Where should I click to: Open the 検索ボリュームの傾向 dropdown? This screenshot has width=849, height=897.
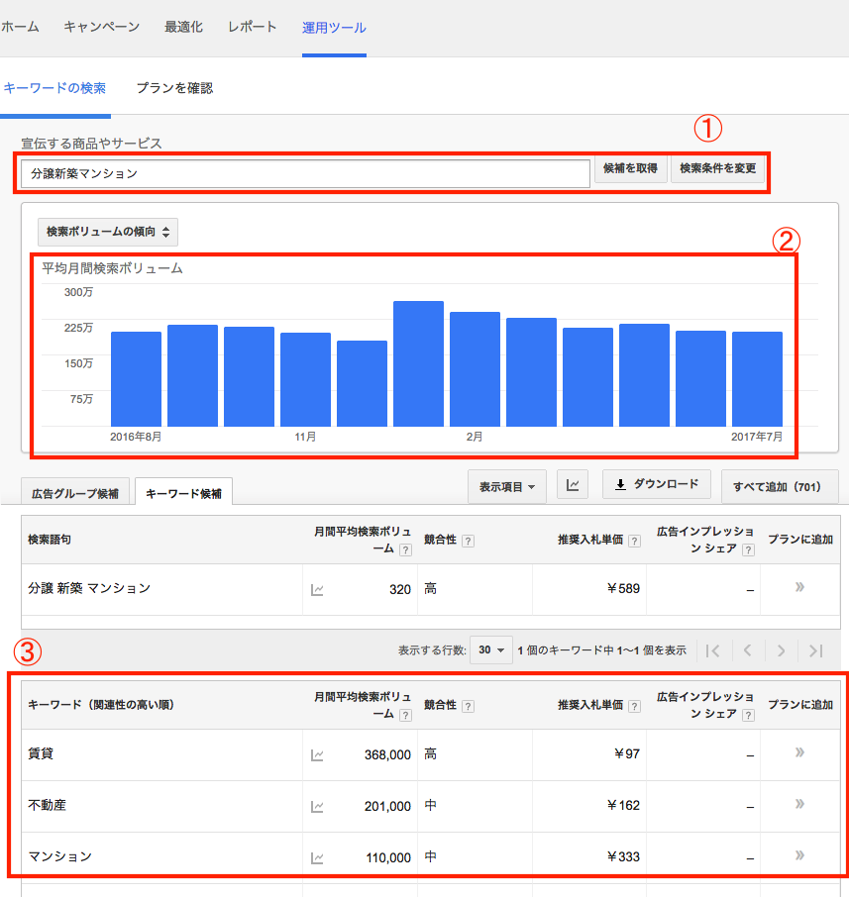click(x=108, y=232)
